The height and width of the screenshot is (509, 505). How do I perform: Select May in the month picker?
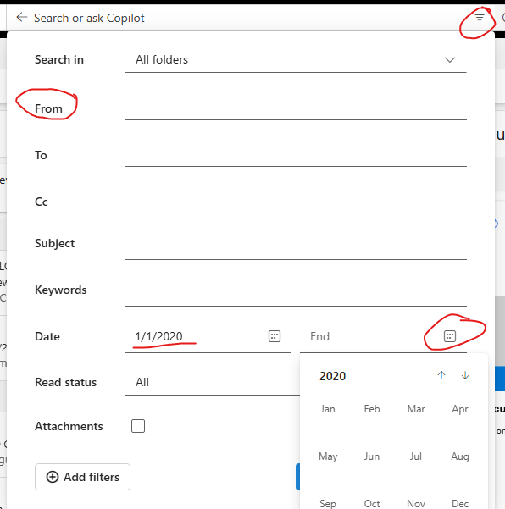pyautogui.click(x=328, y=456)
